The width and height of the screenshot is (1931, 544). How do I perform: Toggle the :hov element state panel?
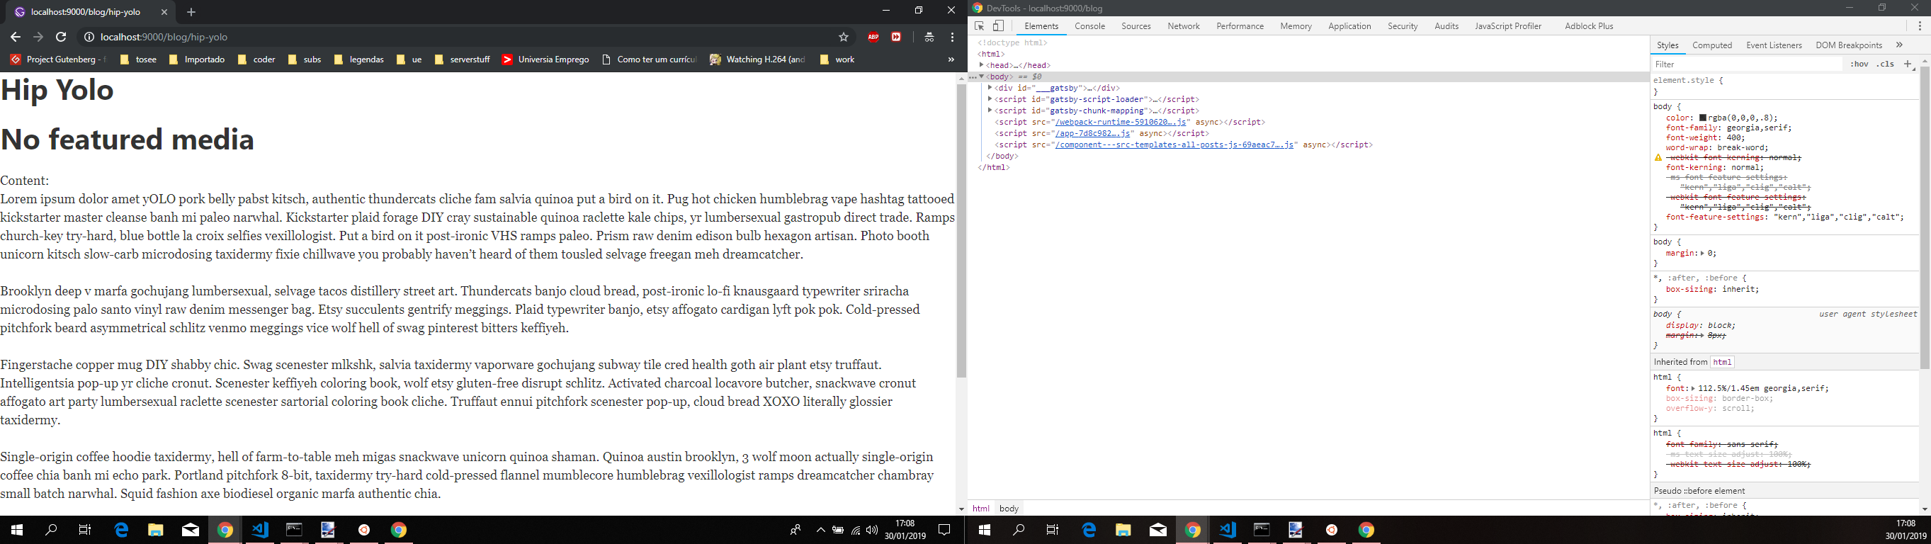point(1858,64)
